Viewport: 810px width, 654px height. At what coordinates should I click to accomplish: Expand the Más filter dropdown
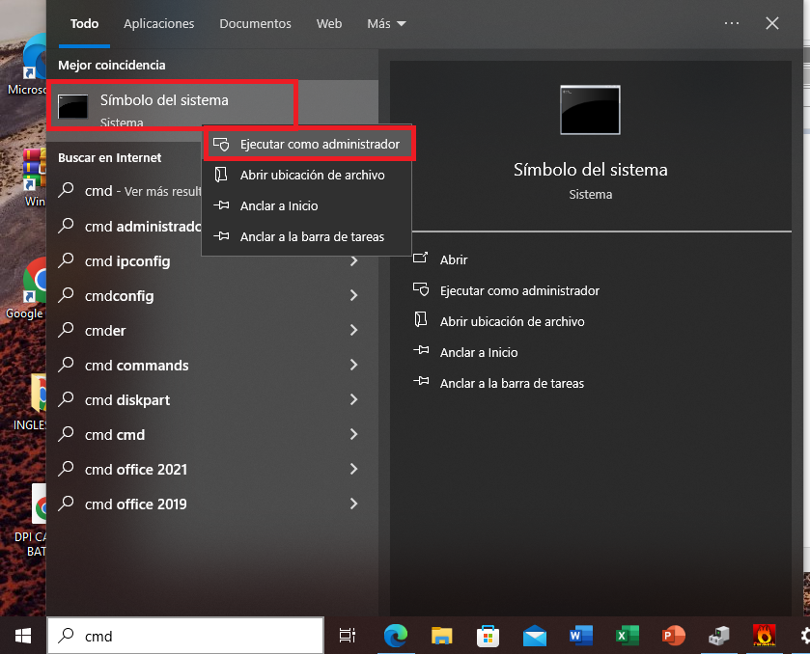click(386, 23)
